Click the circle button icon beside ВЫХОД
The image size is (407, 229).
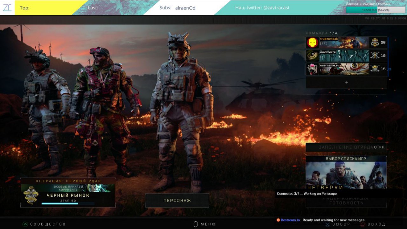(x=362, y=224)
